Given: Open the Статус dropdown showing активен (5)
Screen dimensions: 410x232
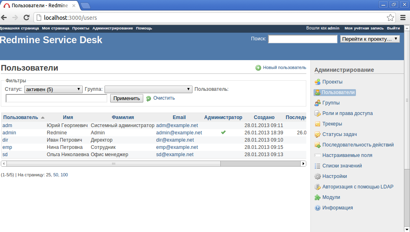Looking at the screenshot, I should [53, 89].
